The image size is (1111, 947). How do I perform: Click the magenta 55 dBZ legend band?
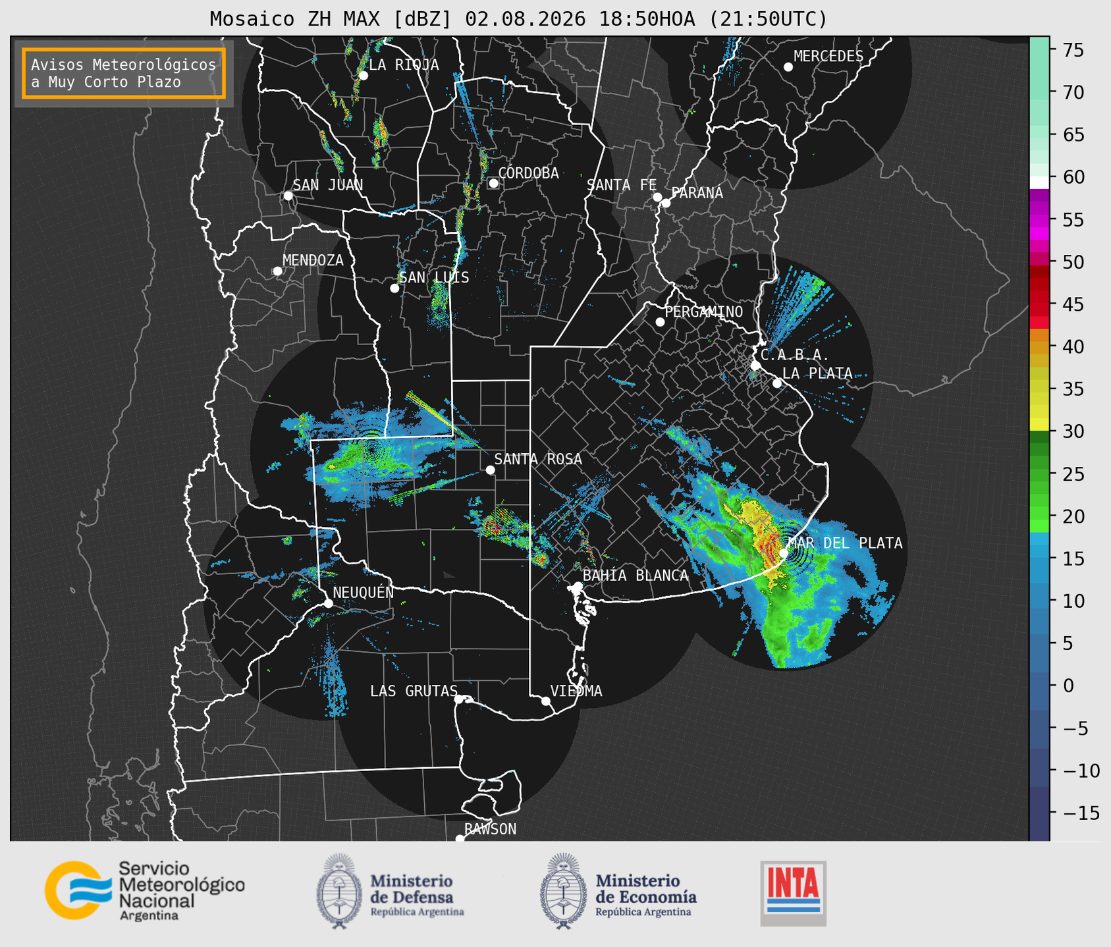pos(1039,219)
